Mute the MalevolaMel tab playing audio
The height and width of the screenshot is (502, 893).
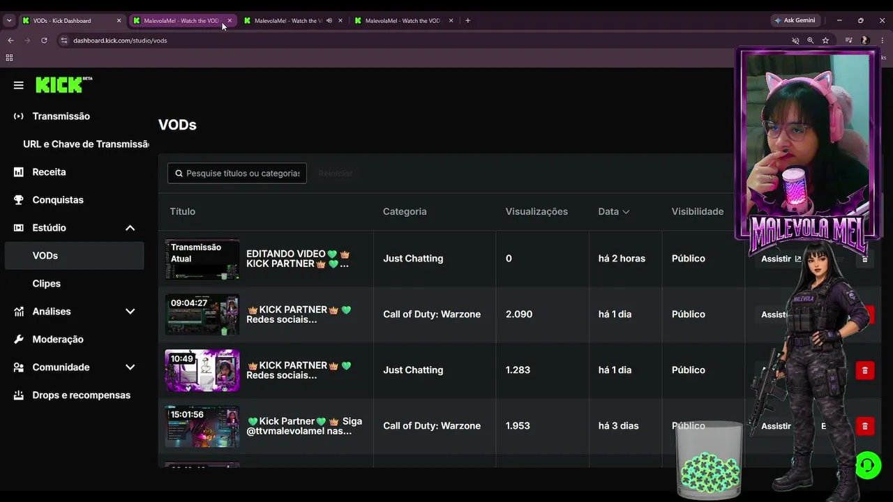pos(329,21)
